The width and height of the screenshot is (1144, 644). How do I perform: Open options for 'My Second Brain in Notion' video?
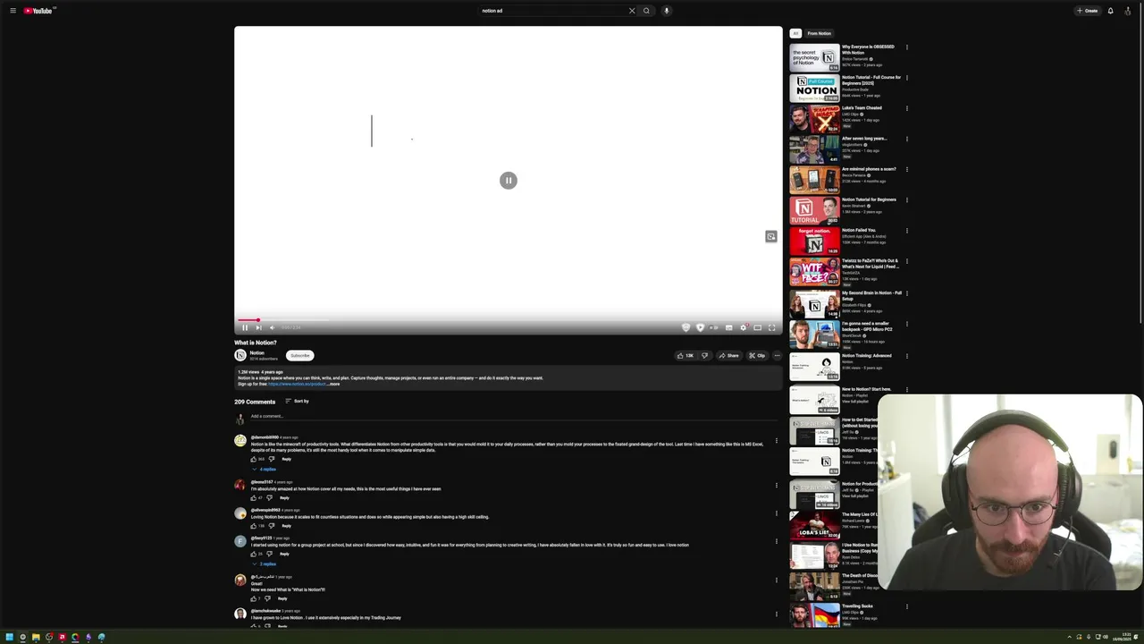(x=907, y=293)
